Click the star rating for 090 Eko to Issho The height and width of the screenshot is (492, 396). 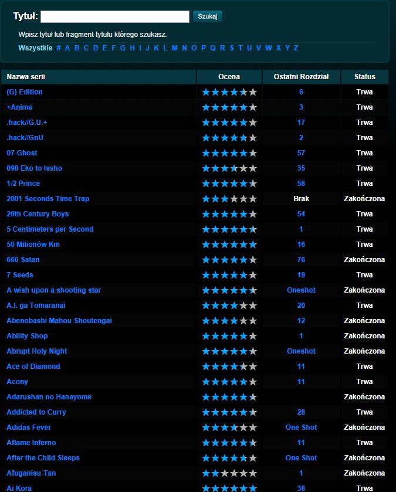pyautogui.click(x=229, y=168)
